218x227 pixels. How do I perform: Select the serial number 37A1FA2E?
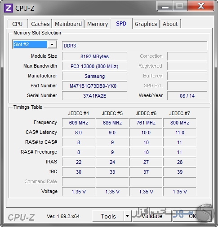coord(94,96)
